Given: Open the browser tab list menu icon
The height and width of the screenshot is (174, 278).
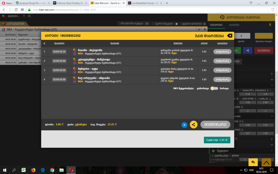Looking at the screenshot, I should (x=251, y=3).
